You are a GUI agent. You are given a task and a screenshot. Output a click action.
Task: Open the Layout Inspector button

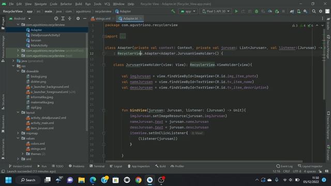point(310,166)
